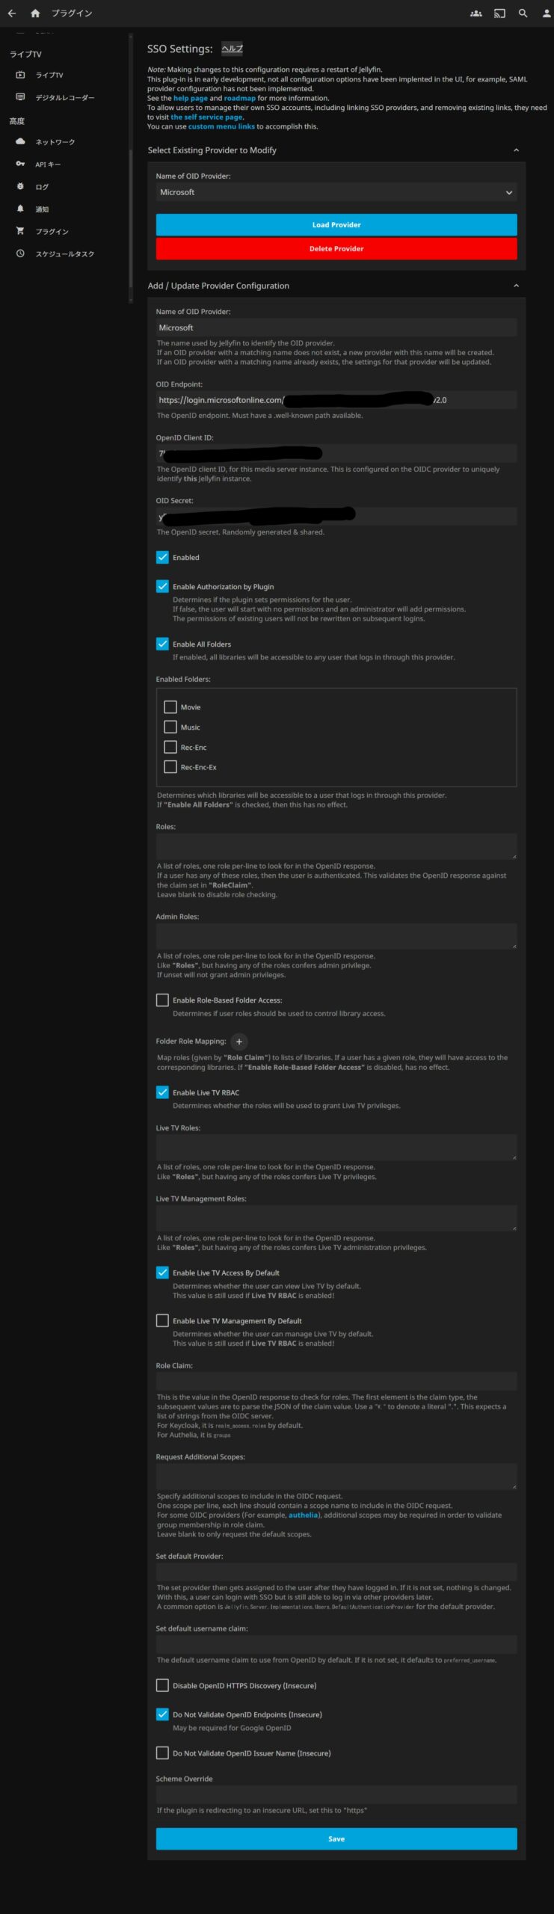Open the search magnifier icon
The image size is (554, 1914).
click(x=523, y=13)
